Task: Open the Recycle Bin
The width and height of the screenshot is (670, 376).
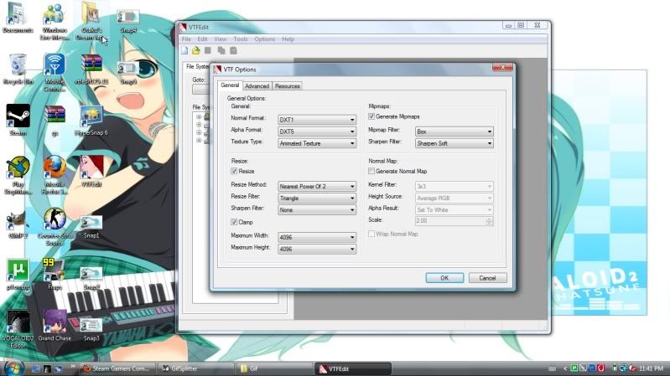Action: pos(18,65)
